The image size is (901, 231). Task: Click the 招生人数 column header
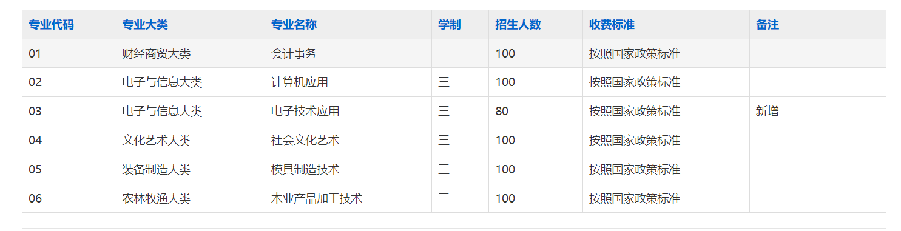pos(536,25)
